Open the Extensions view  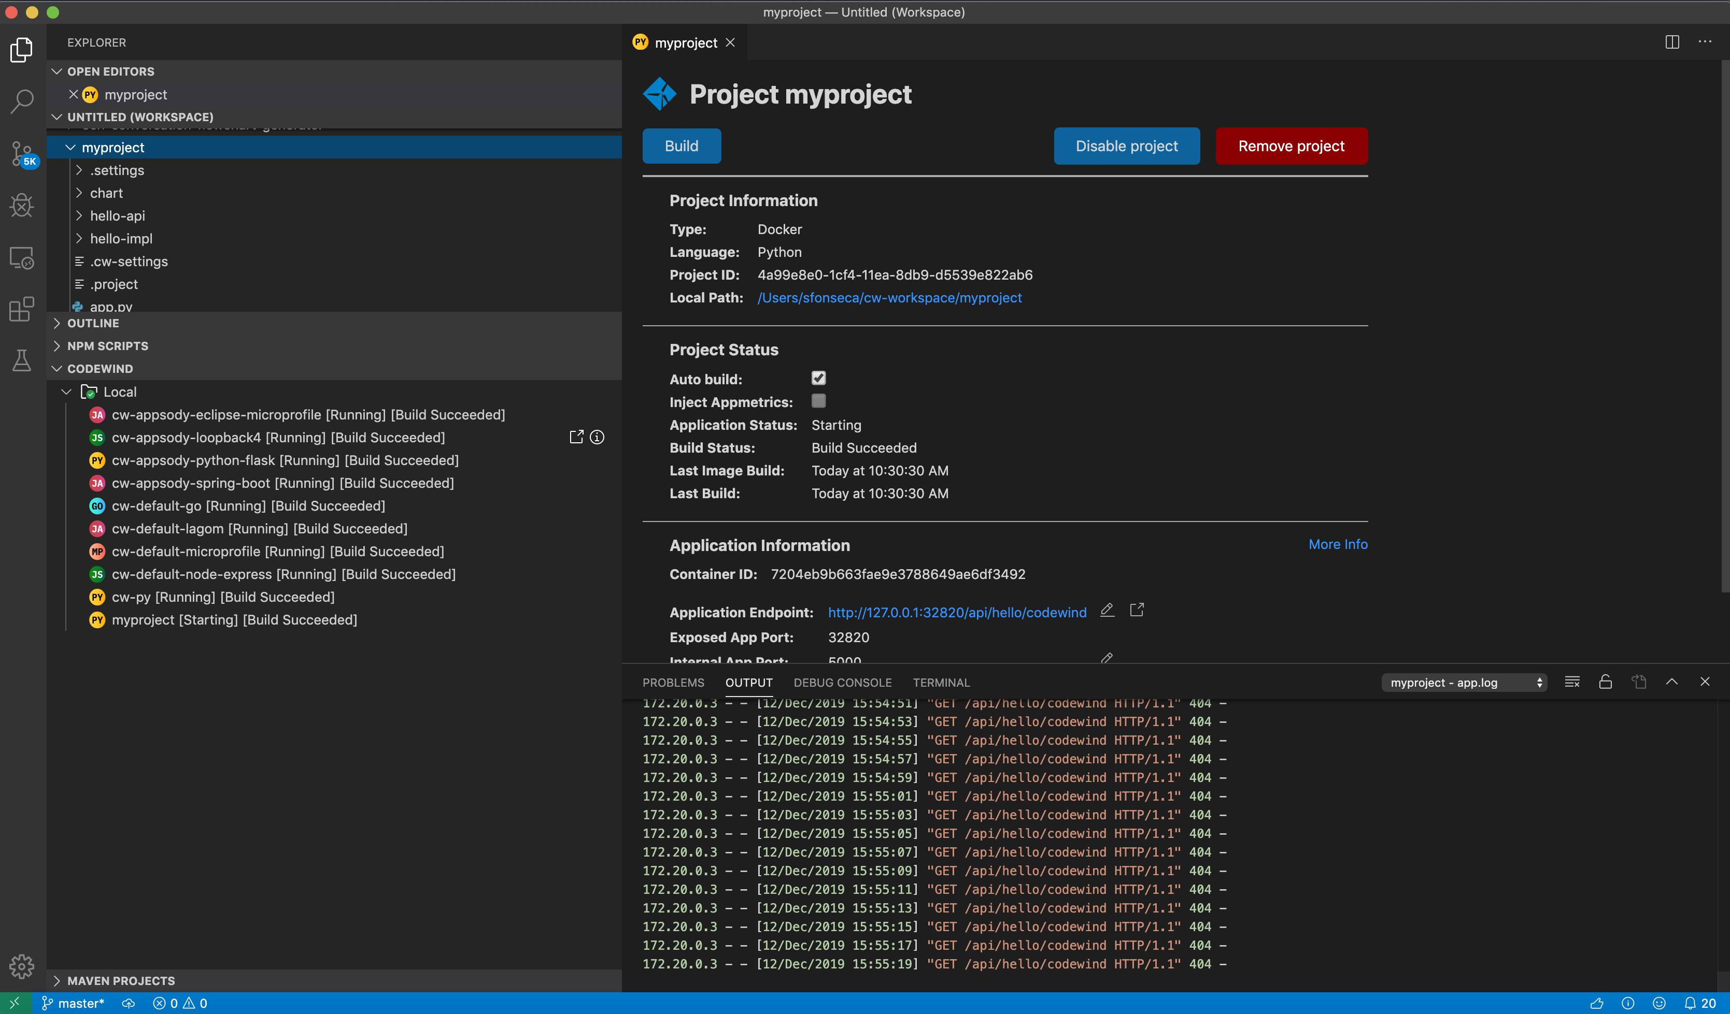(x=21, y=309)
